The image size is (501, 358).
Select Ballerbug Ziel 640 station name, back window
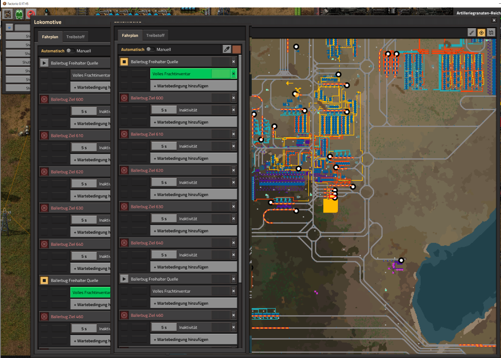67,244
